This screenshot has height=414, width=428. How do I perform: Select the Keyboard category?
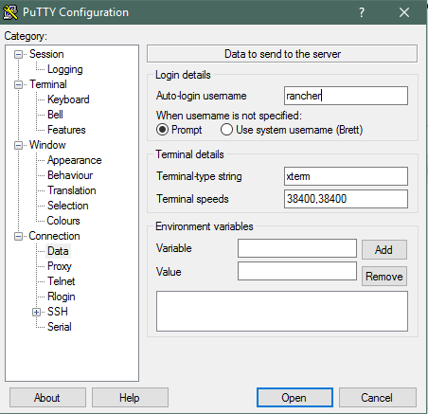68,99
